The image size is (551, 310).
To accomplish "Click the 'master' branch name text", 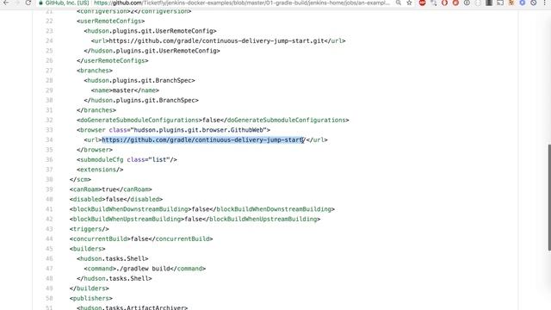I will (123, 90).
